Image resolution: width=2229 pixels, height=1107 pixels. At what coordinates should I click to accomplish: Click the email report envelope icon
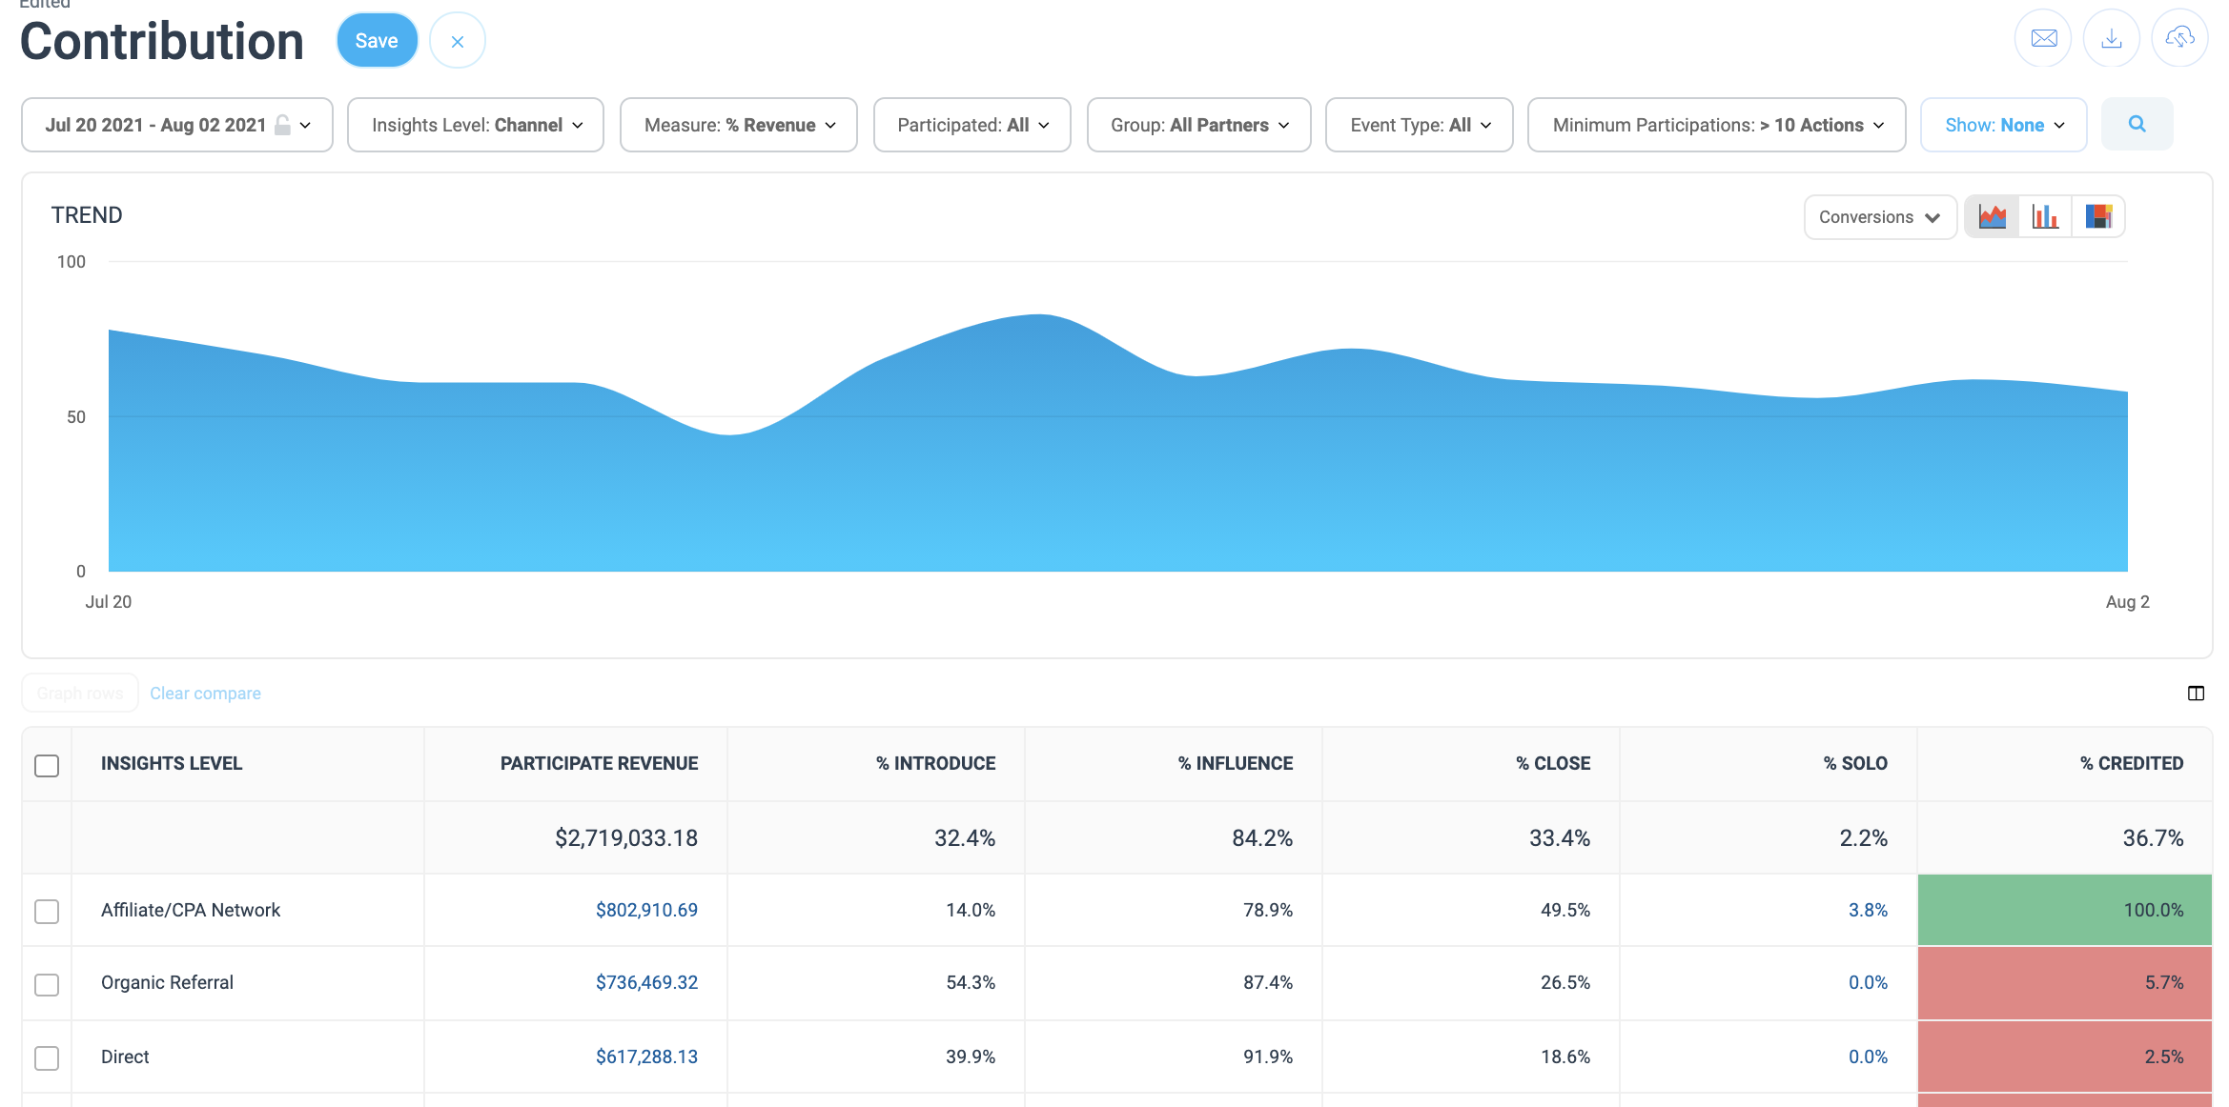pyautogui.click(x=2043, y=39)
